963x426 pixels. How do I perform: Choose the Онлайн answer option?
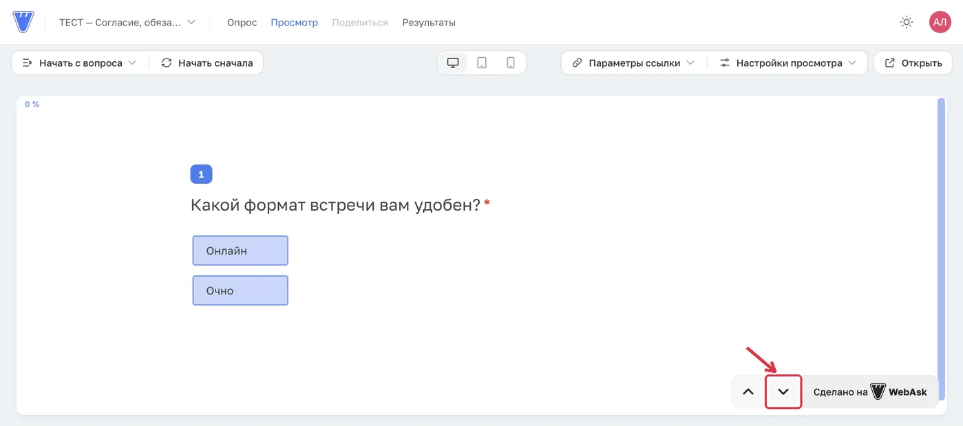240,251
